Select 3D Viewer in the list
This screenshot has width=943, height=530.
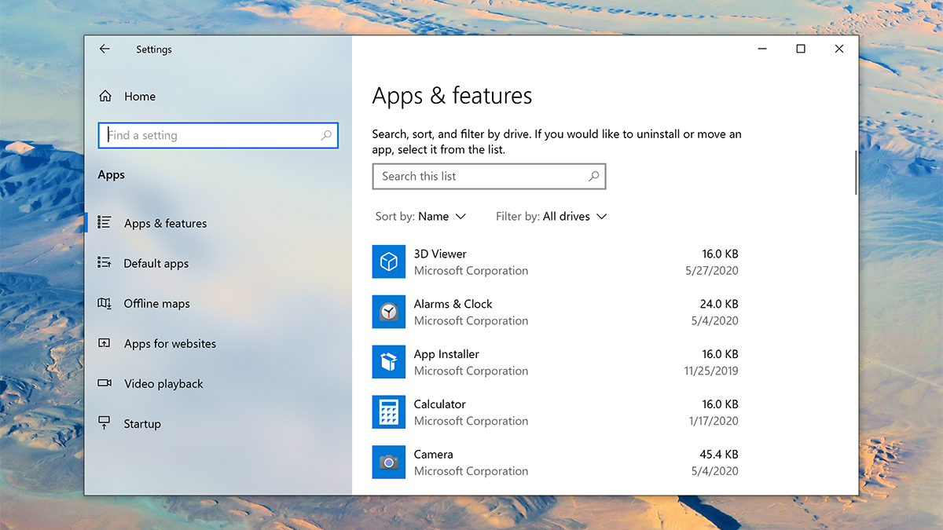(x=556, y=262)
